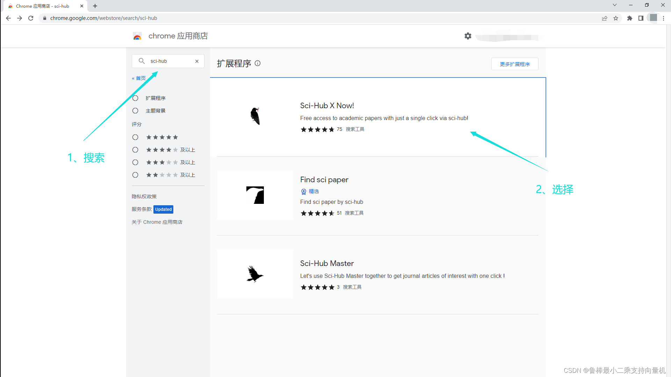Open the 隐私权政策 link

144,197
